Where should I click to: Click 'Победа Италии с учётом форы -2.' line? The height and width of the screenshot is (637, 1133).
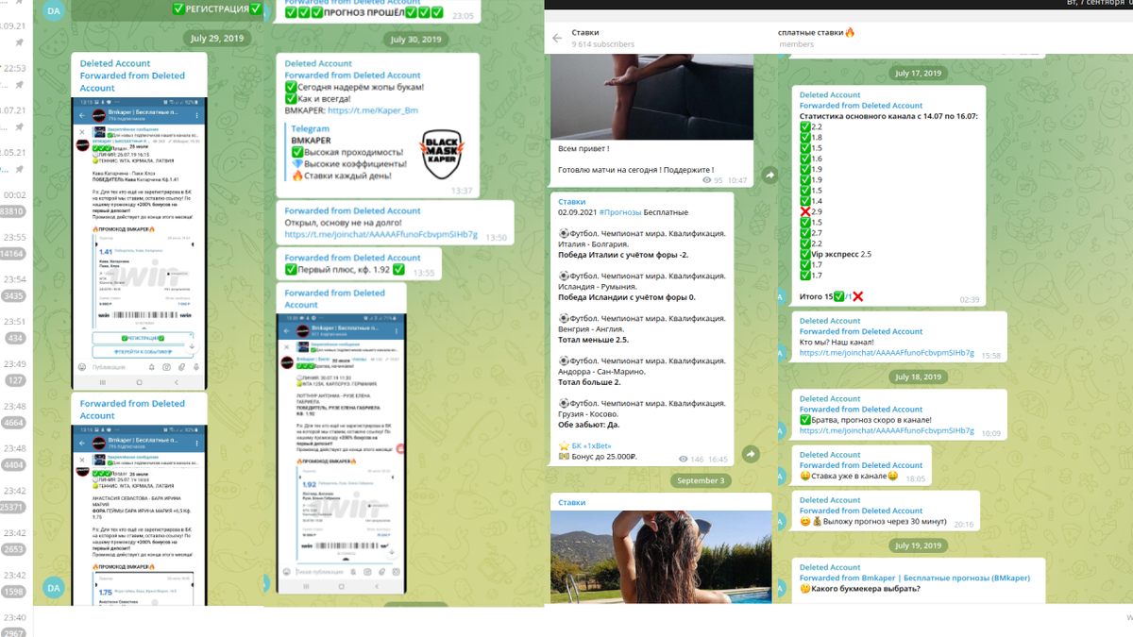coord(622,255)
